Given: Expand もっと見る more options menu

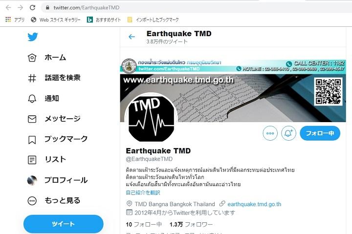Looking at the screenshot, I should [54, 201].
